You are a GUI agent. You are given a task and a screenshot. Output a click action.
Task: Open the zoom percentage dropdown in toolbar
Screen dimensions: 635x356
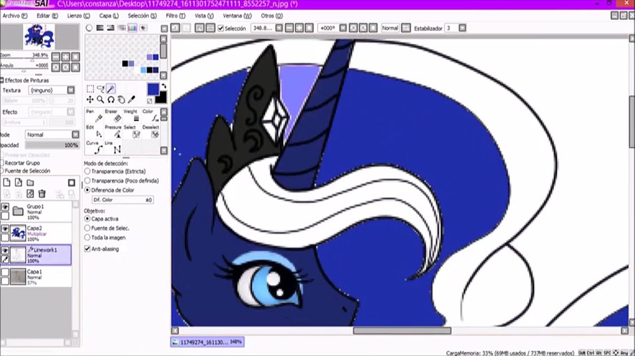point(280,28)
